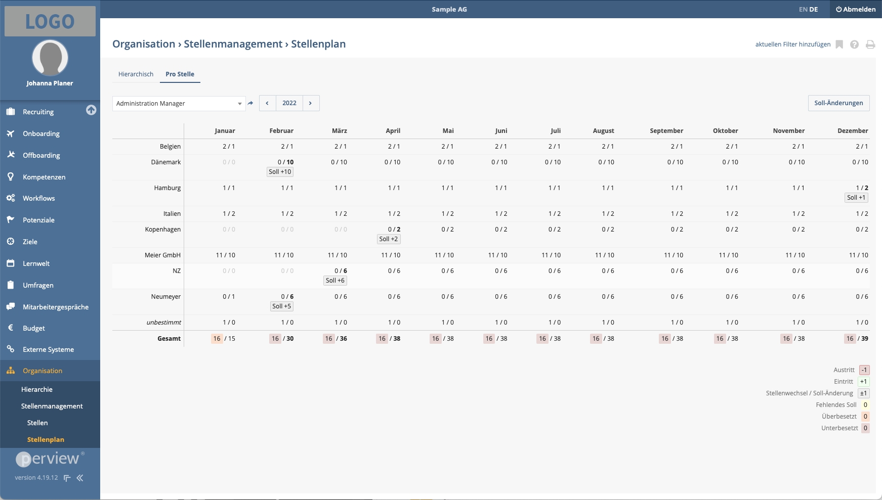Open Recruiting briefcase icon in sidebar
882x500 pixels.
(11, 112)
